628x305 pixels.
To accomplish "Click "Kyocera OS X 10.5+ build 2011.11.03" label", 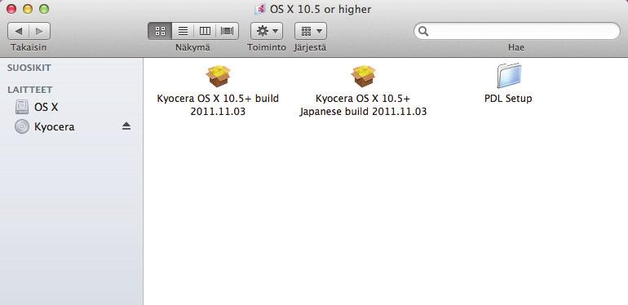I will 218,105.
